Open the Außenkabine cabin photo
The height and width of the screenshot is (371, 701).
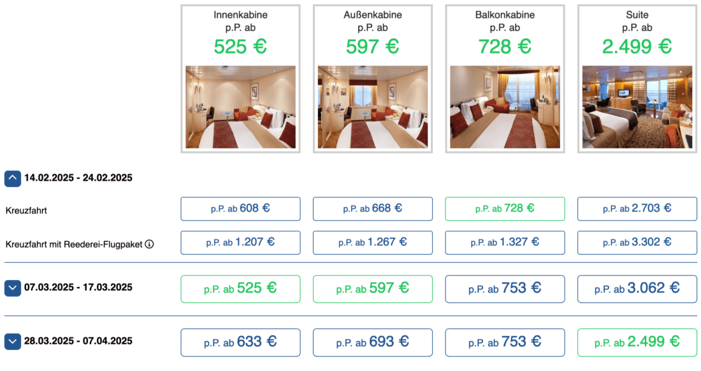pyautogui.click(x=373, y=107)
